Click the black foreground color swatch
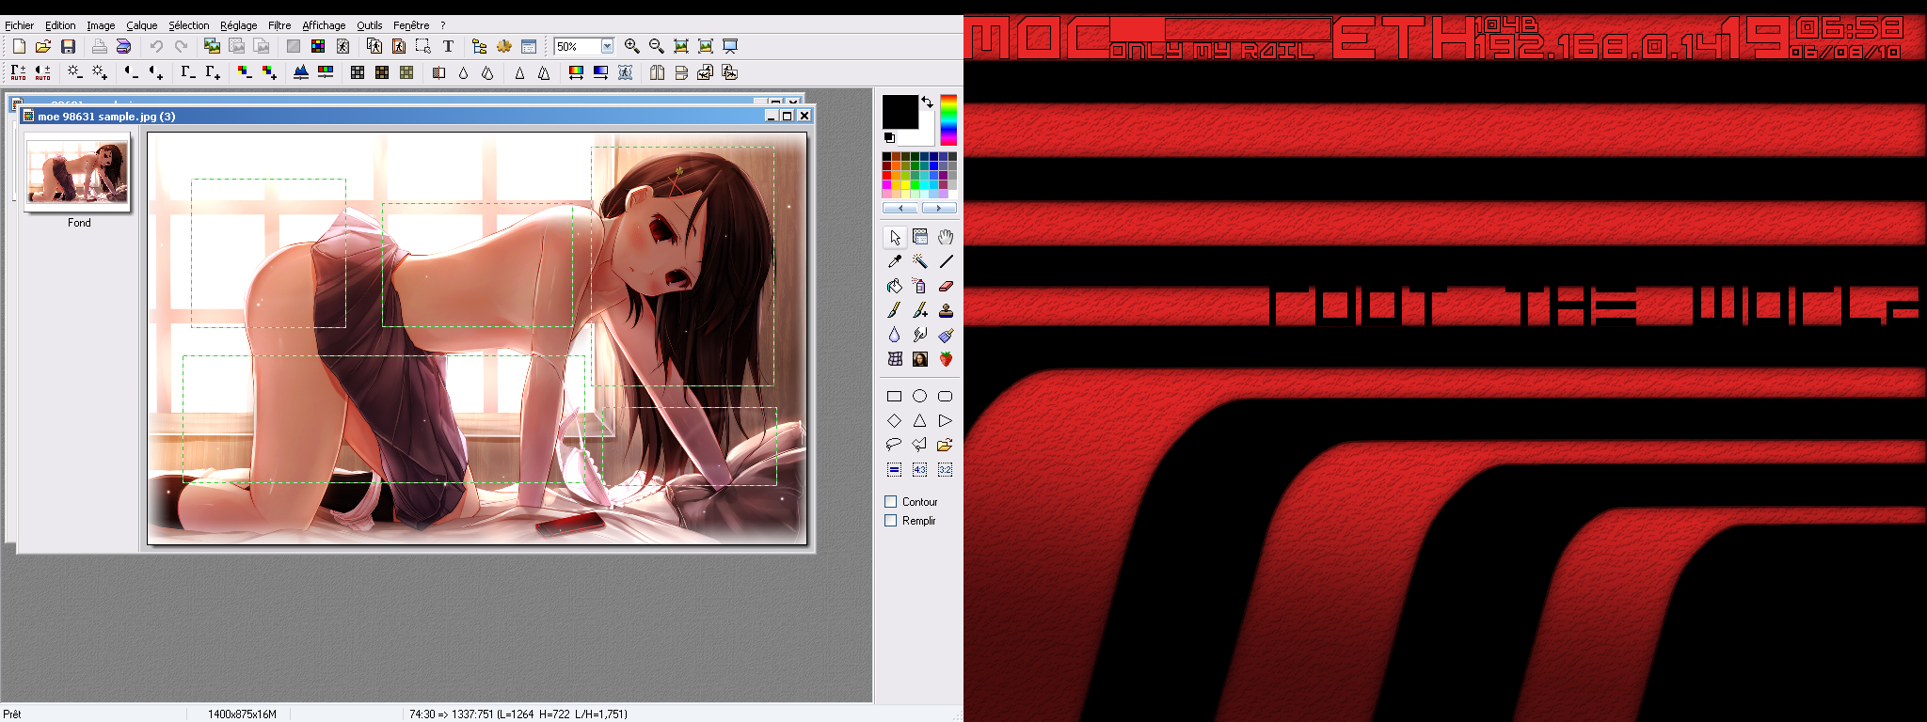The width and height of the screenshot is (1927, 722). 900,112
